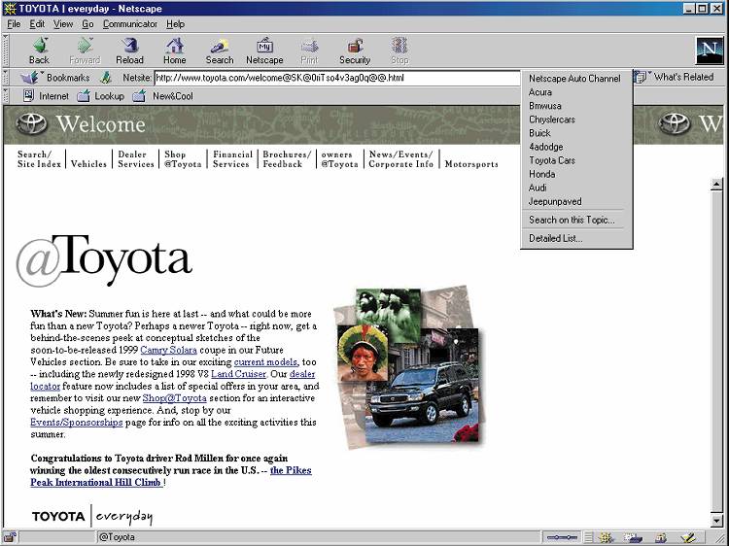Open News/Events/Corporate Info nav item
729x546 pixels.
(400, 159)
